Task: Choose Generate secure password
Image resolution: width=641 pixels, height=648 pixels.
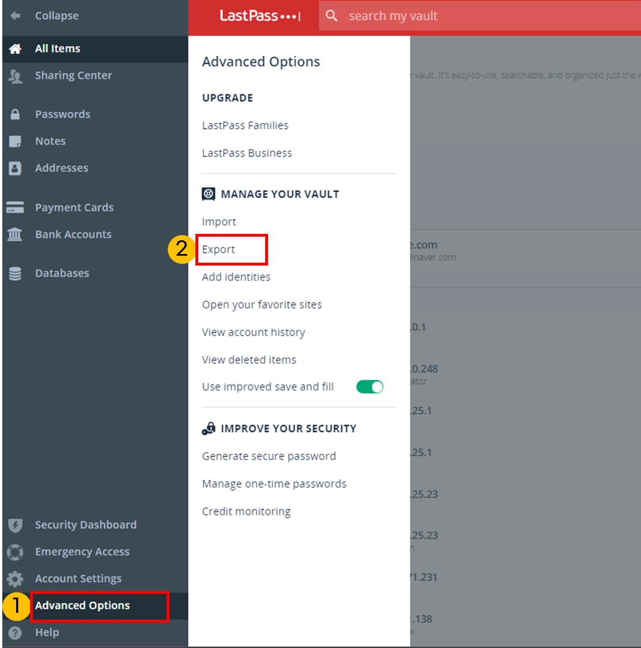Action: [x=269, y=456]
